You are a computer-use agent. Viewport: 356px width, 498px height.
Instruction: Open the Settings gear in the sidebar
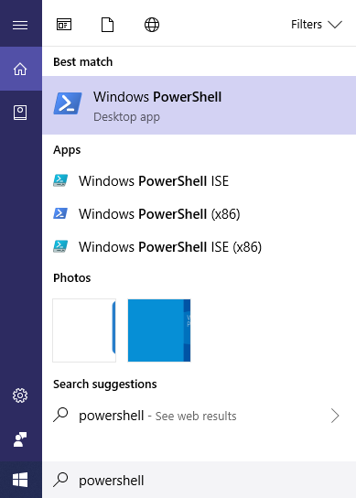tap(20, 395)
